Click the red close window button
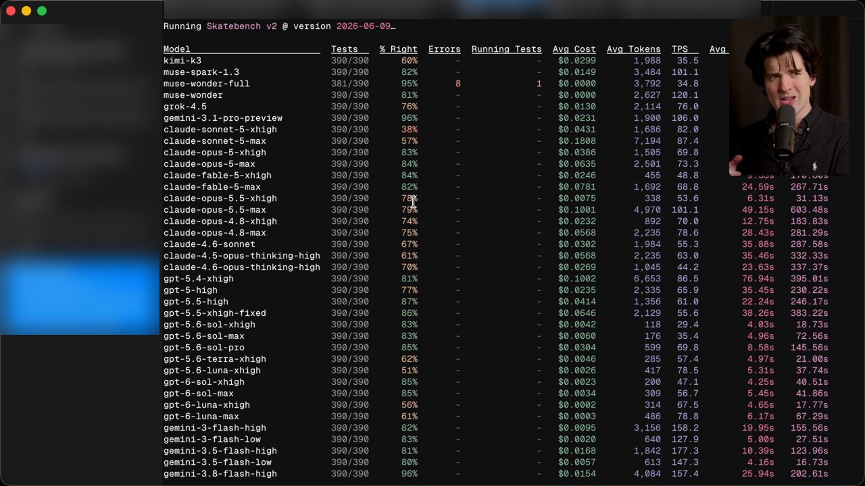This screenshot has height=486, width=865. 11,11
